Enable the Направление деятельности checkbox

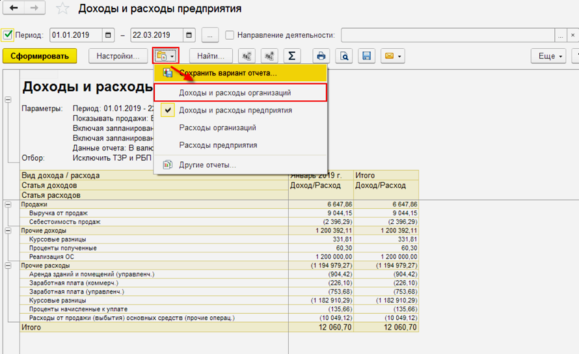coord(229,35)
